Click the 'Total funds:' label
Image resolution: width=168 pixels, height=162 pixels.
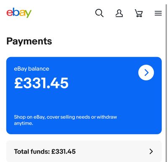point(32,152)
